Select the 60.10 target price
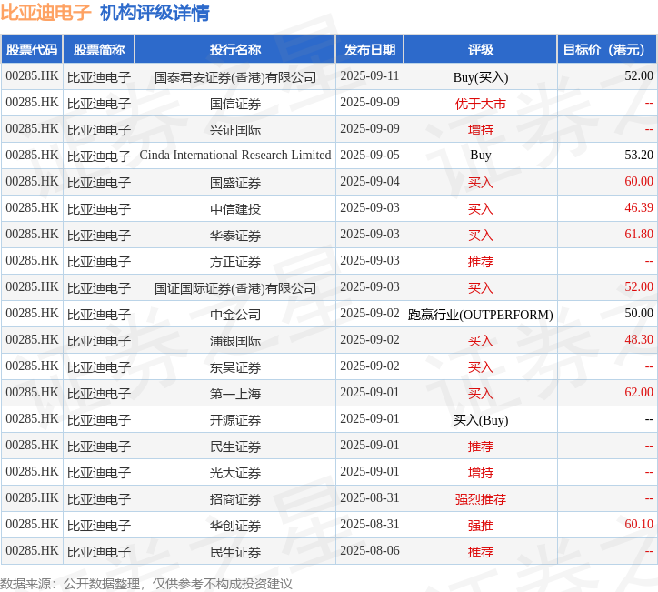The height and width of the screenshot is (592, 658). [x=639, y=524]
